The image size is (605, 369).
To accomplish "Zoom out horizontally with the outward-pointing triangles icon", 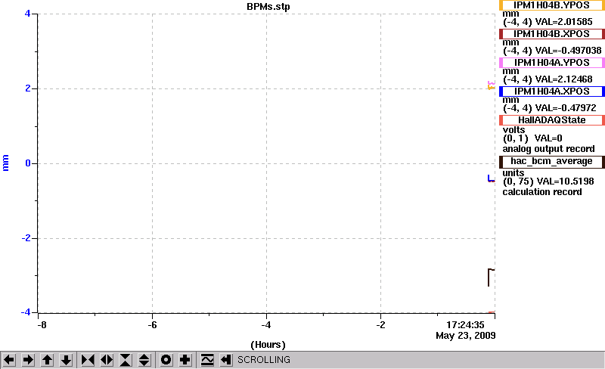I will [x=107, y=360].
